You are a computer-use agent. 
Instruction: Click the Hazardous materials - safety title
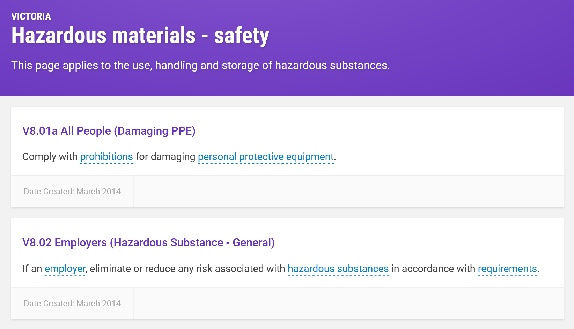point(140,35)
